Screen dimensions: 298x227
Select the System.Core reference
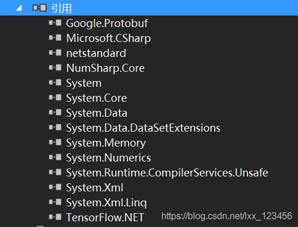point(96,98)
